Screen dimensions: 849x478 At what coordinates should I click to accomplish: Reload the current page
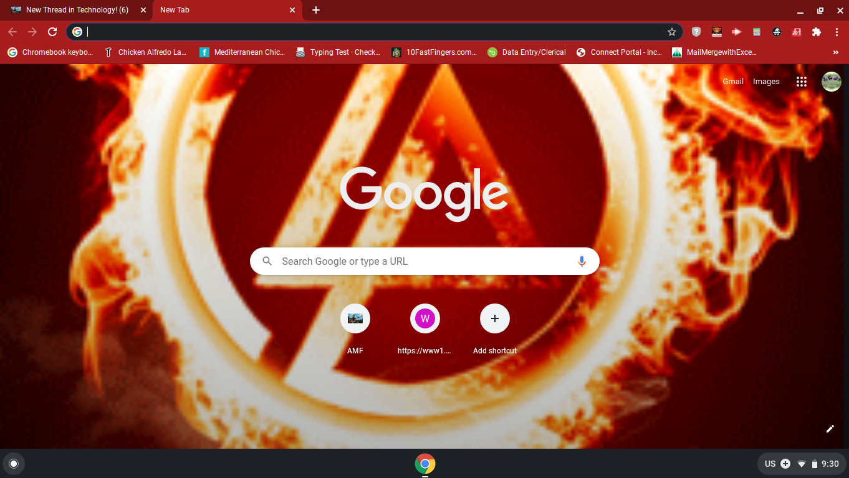coord(52,32)
